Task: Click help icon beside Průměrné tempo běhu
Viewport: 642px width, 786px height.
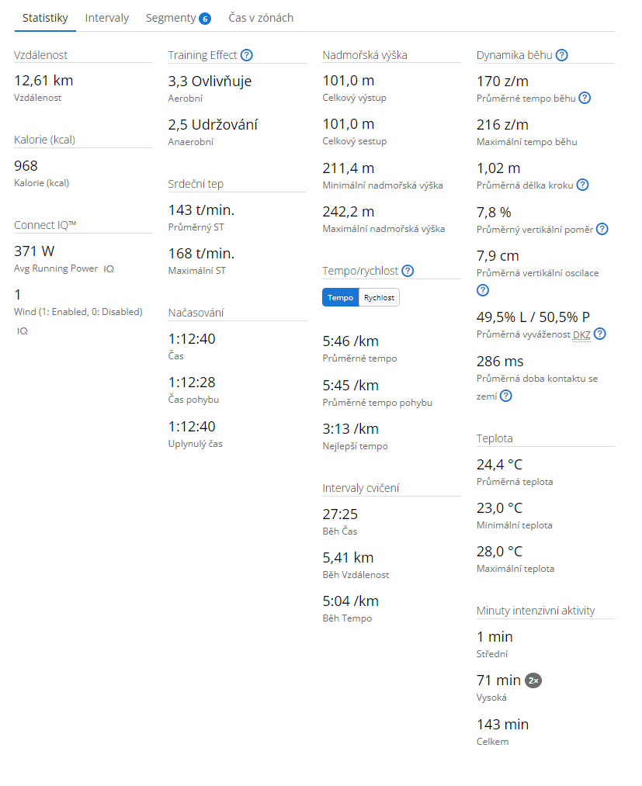Action: click(x=585, y=99)
